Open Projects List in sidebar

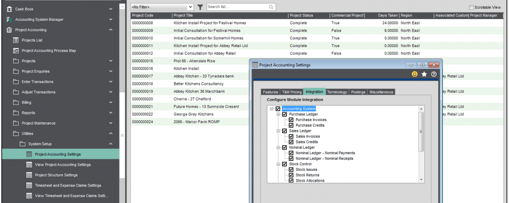60,40
